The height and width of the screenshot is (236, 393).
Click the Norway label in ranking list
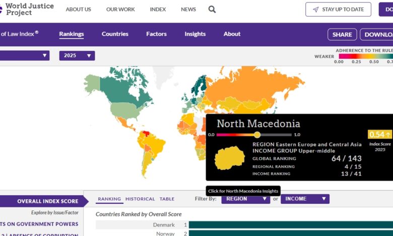(x=165, y=233)
